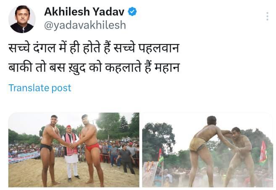276x190 pixels.
Task: Click the word 'महान' ending the tweet
Action: [167, 68]
